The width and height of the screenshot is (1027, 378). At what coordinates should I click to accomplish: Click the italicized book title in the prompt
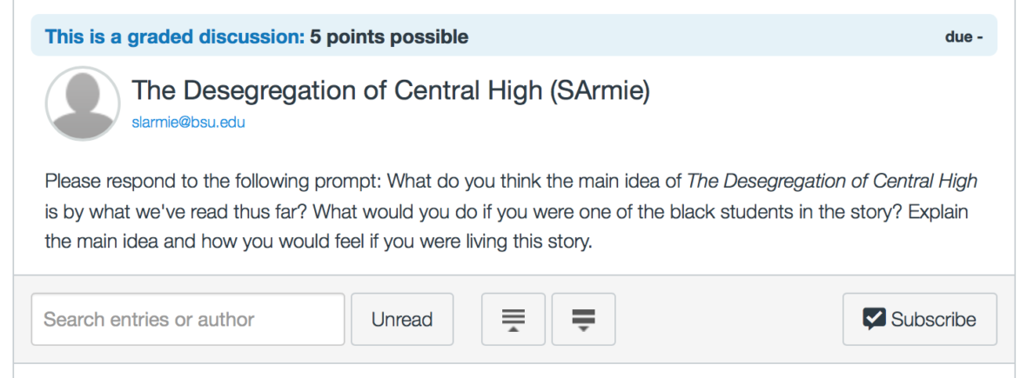832,182
